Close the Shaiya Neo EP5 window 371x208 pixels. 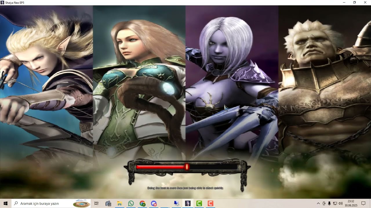[365, 3]
